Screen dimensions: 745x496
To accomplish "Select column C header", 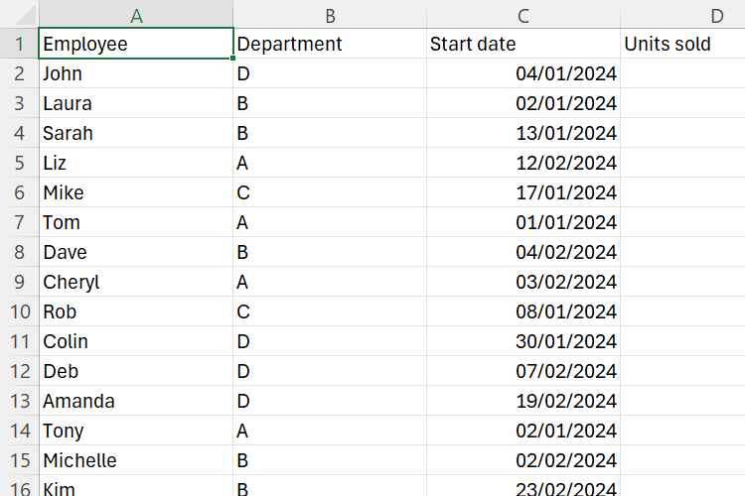I will point(523,15).
